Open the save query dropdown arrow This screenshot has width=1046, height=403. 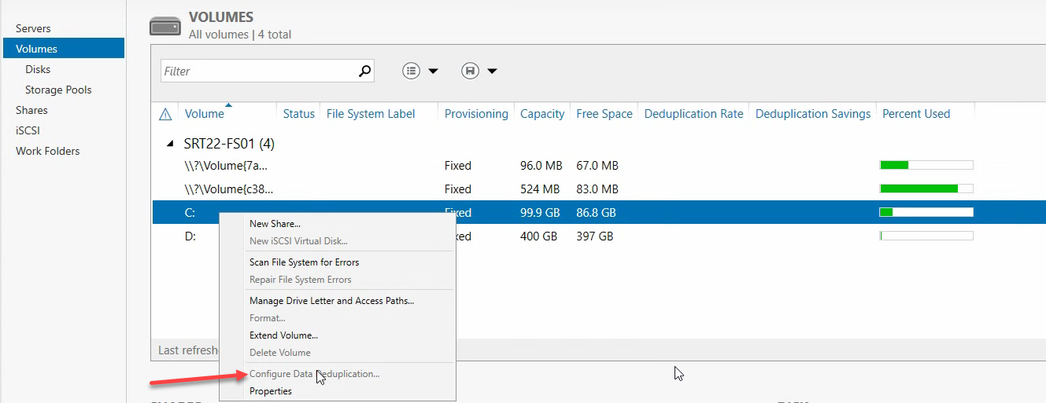pyautogui.click(x=492, y=71)
